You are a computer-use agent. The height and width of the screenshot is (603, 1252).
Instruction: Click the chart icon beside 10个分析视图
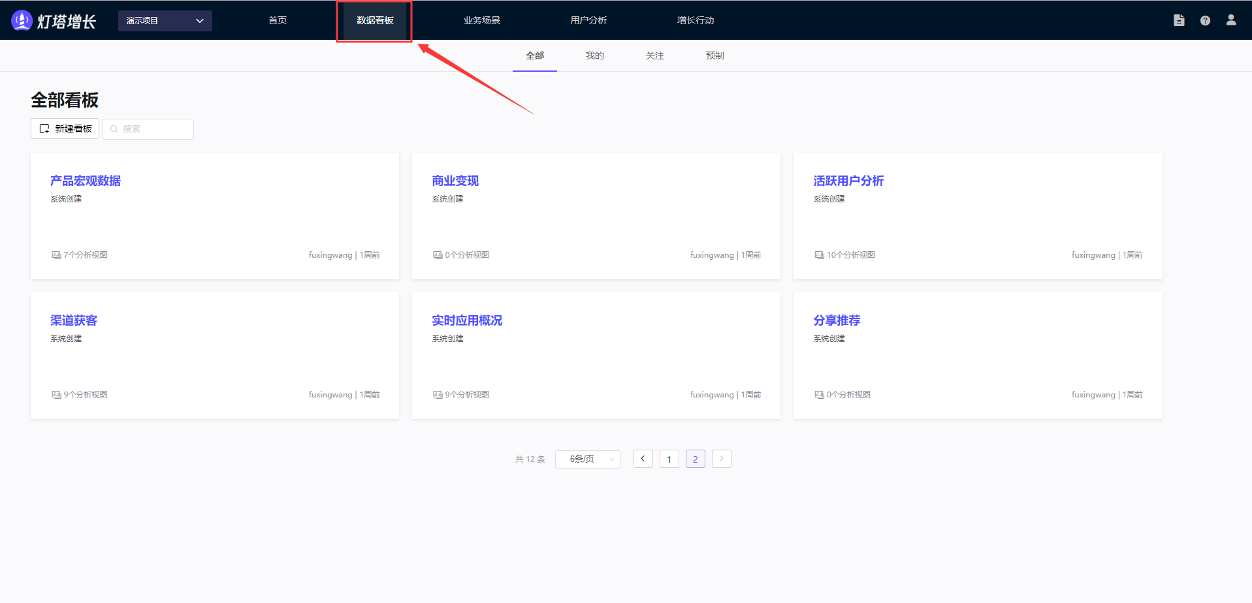[x=819, y=255]
